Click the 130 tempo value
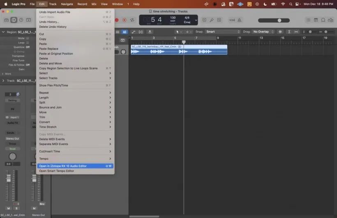 click(x=173, y=18)
